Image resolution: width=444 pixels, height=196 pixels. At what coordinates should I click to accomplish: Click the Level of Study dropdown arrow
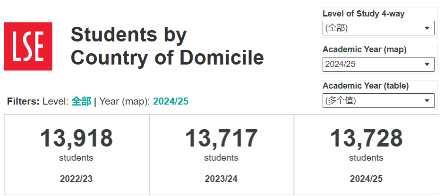click(427, 28)
